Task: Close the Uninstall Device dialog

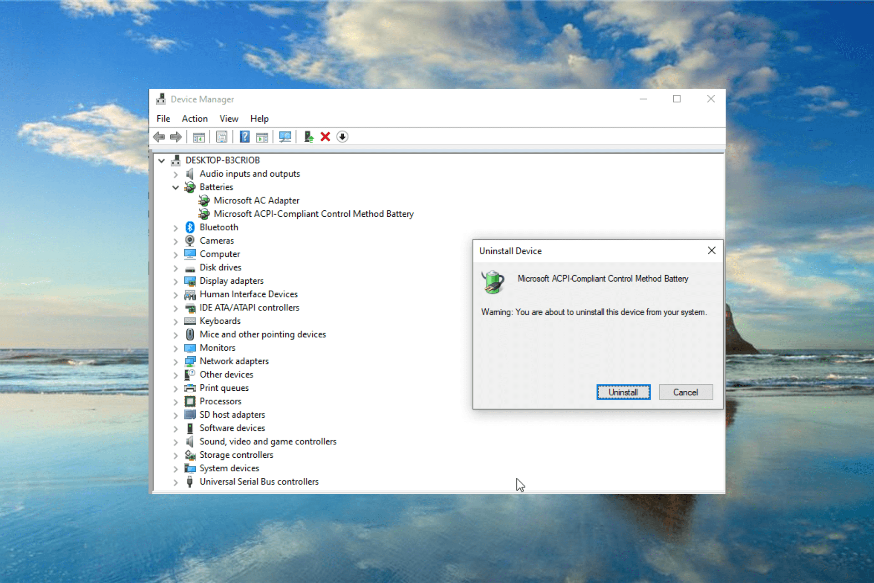Action: [711, 251]
